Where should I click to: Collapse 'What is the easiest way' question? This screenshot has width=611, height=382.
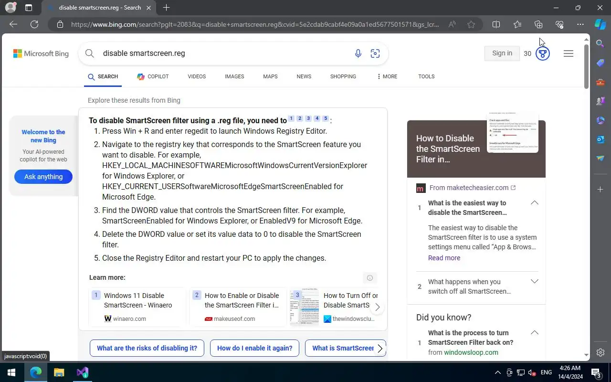[534, 203]
